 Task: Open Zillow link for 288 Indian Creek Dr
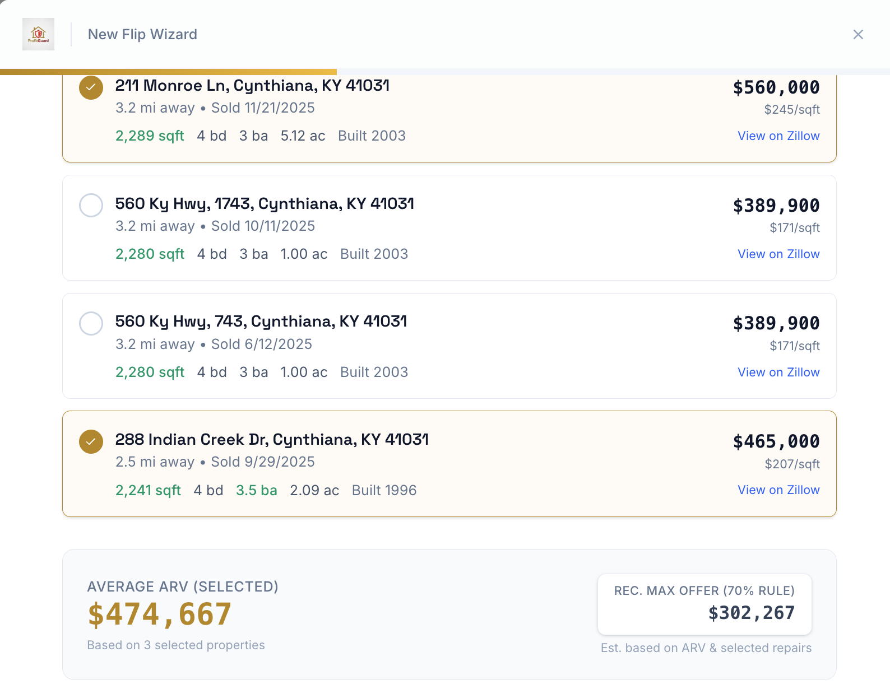coord(778,490)
